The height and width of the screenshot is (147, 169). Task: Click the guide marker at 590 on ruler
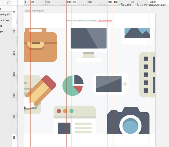[x=152, y=2]
